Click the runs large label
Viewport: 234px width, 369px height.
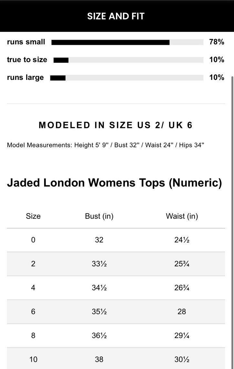point(25,77)
